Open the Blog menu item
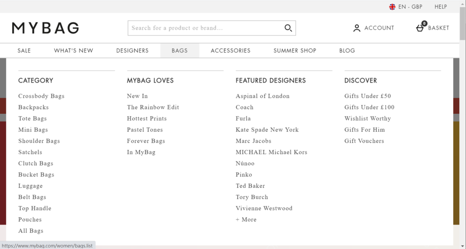466x249 pixels. click(x=347, y=51)
